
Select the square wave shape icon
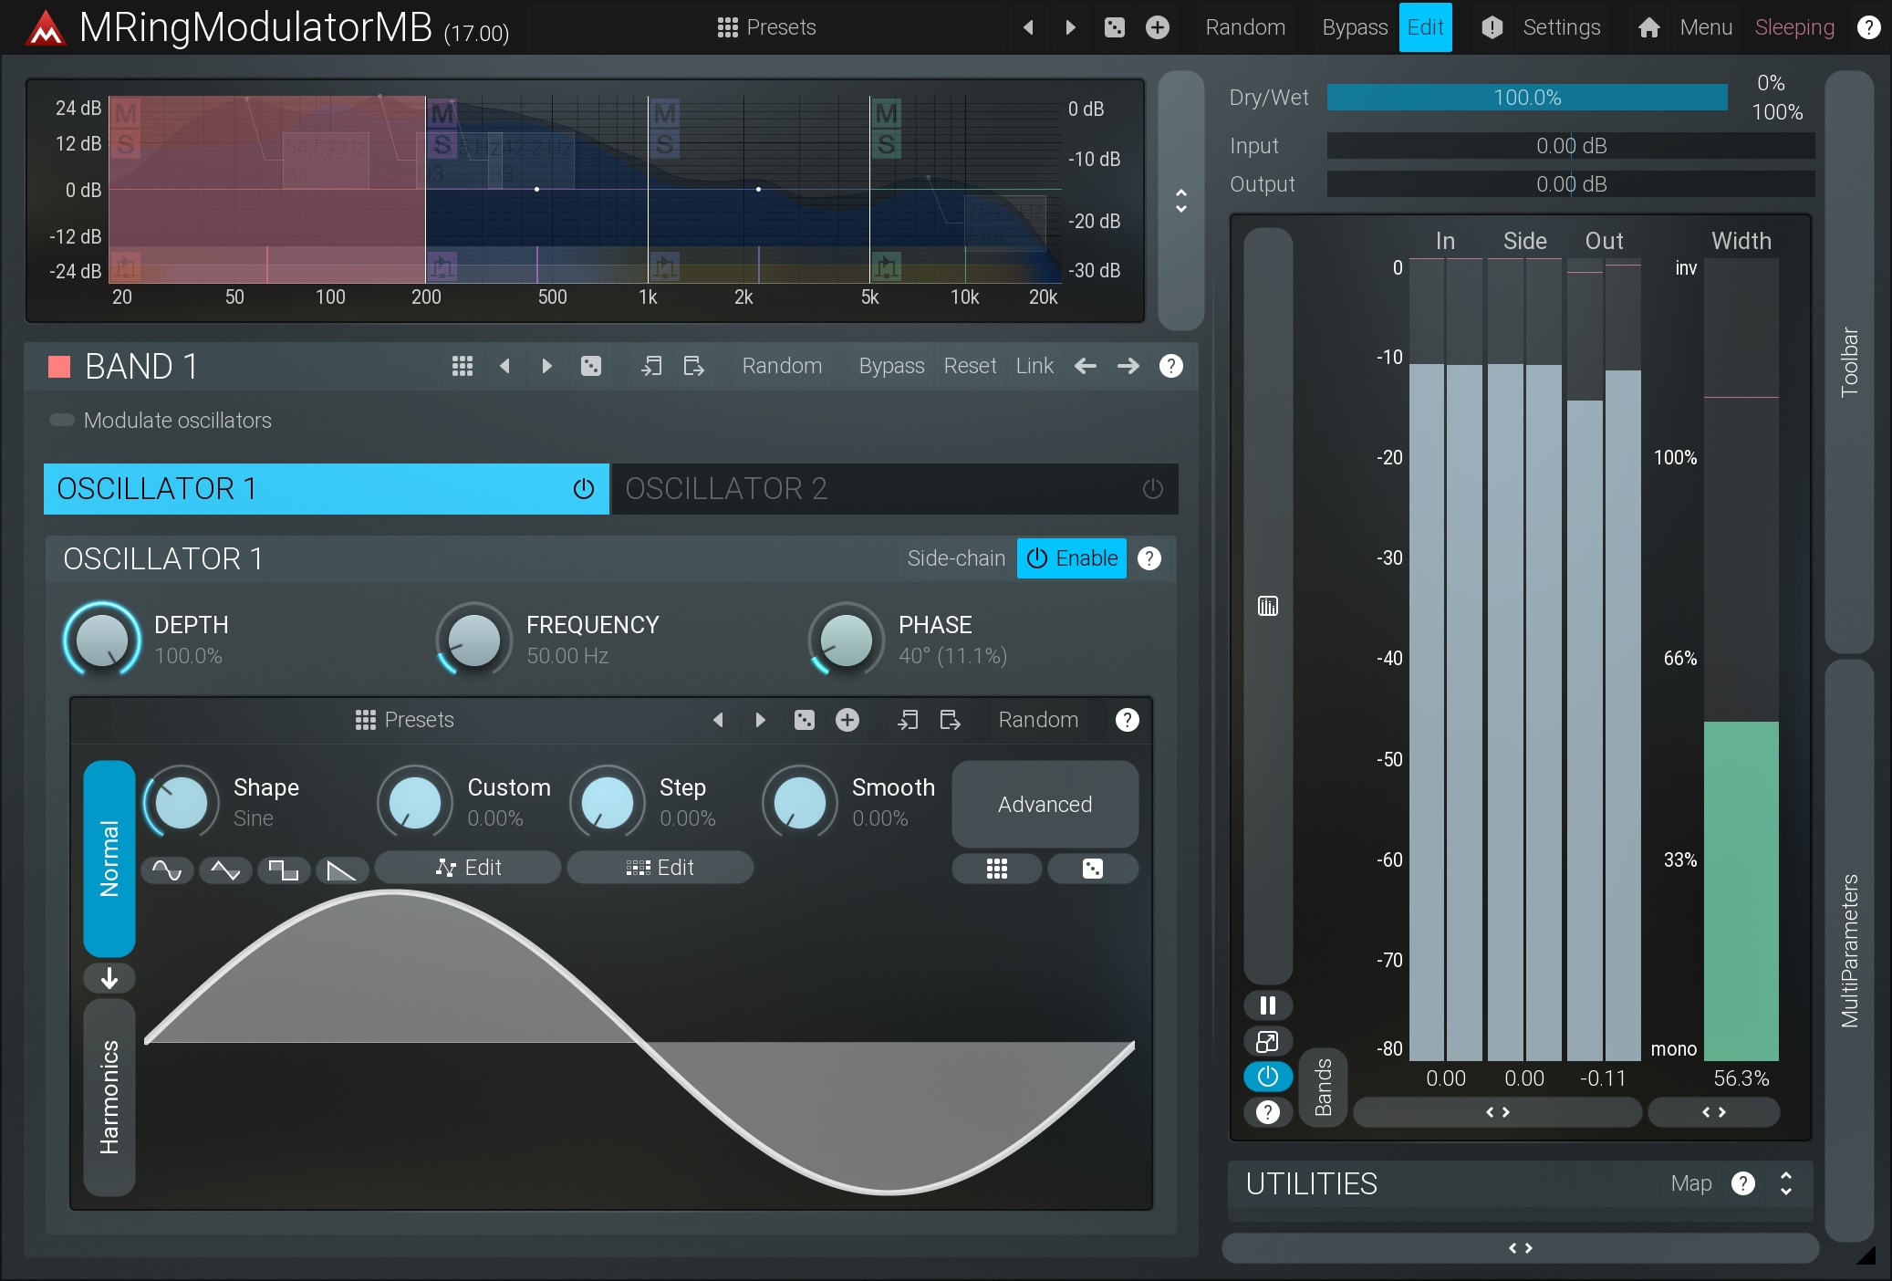(x=284, y=870)
